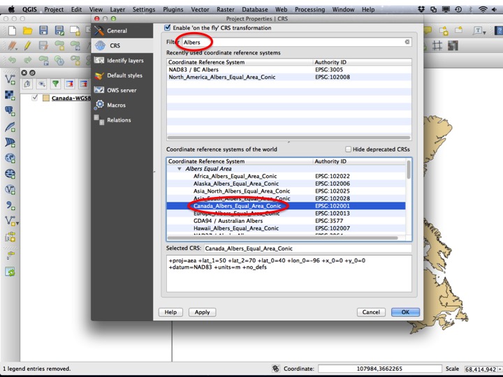Toggle visibility of Canada-WGS84 layer
Image resolution: width=503 pixels, height=377 pixels.
[35, 98]
